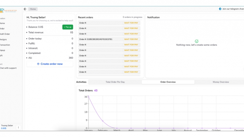The height and width of the screenshot is (137, 244).
Task: Open order 018923819024570192378​1
Action: [109, 39]
